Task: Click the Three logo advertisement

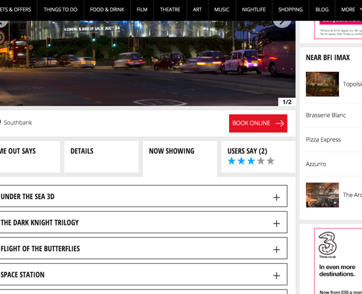Action: coord(327,245)
